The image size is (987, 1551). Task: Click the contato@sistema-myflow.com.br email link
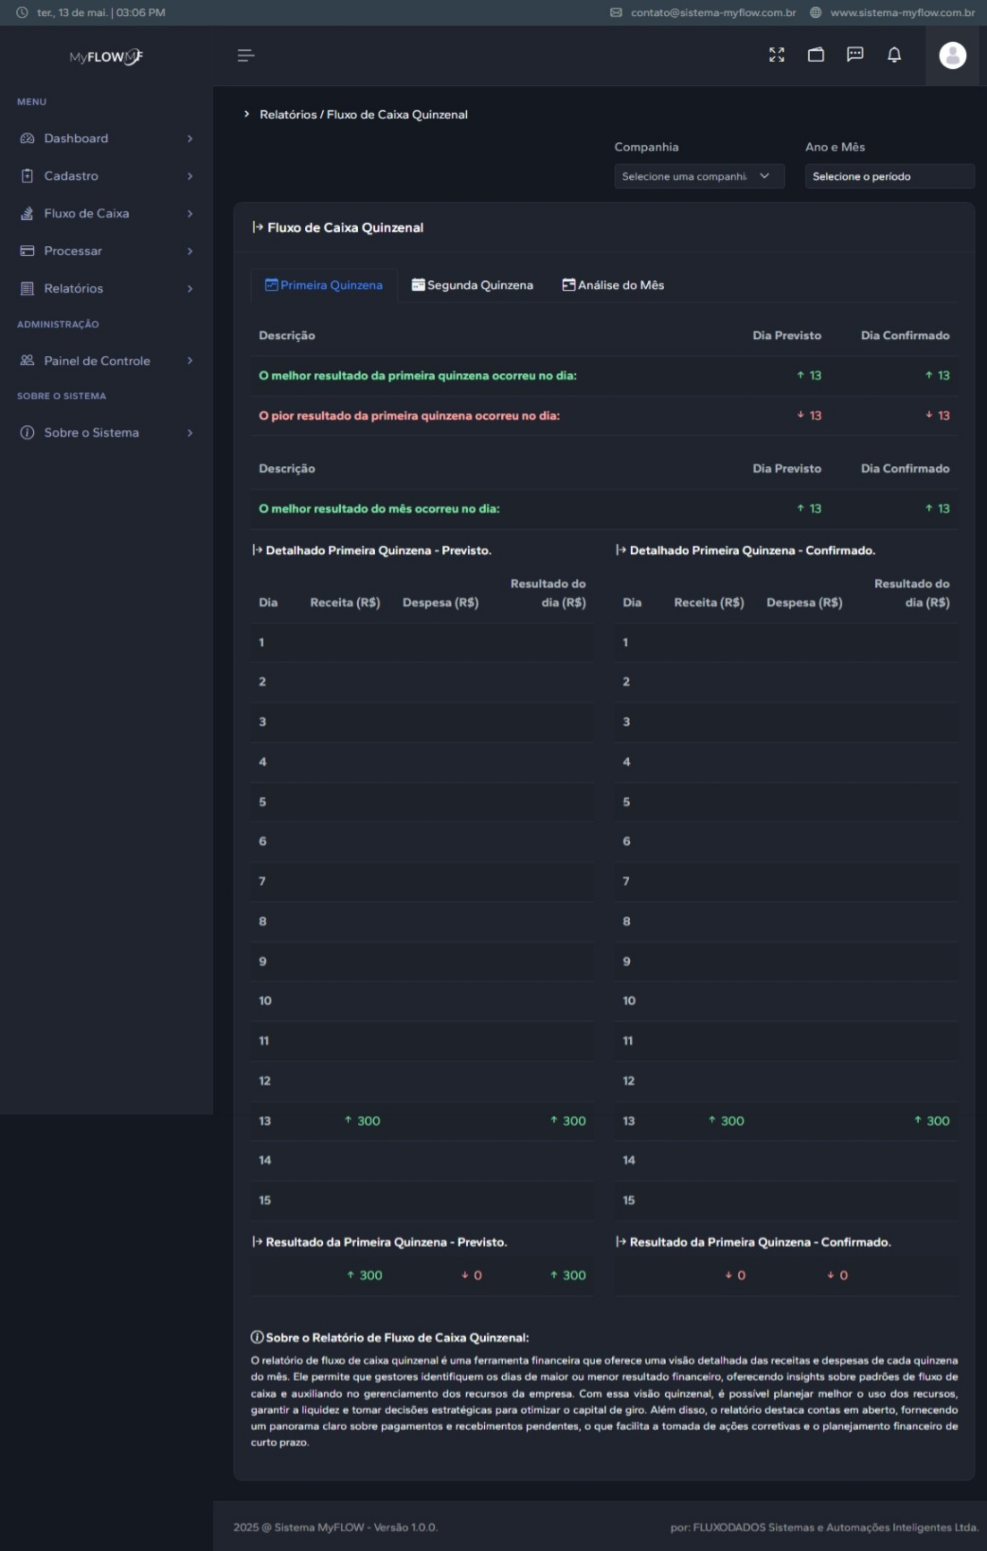click(712, 12)
